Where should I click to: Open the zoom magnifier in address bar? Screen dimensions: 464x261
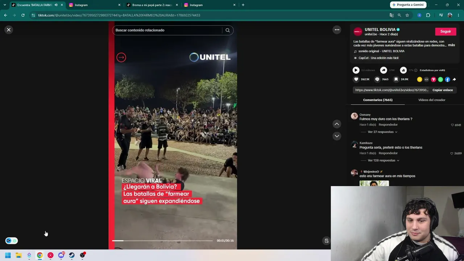tap(399, 15)
